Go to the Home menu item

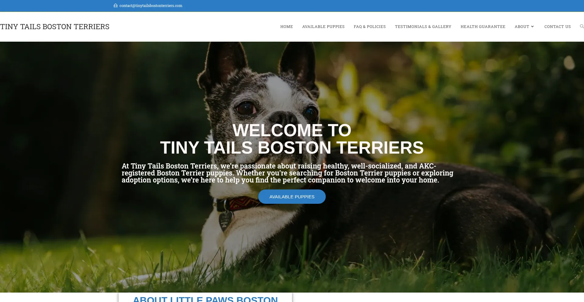(x=287, y=27)
